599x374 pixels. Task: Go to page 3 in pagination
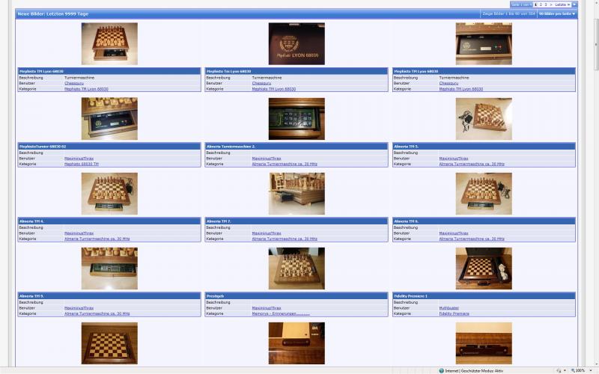[x=545, y=4]
